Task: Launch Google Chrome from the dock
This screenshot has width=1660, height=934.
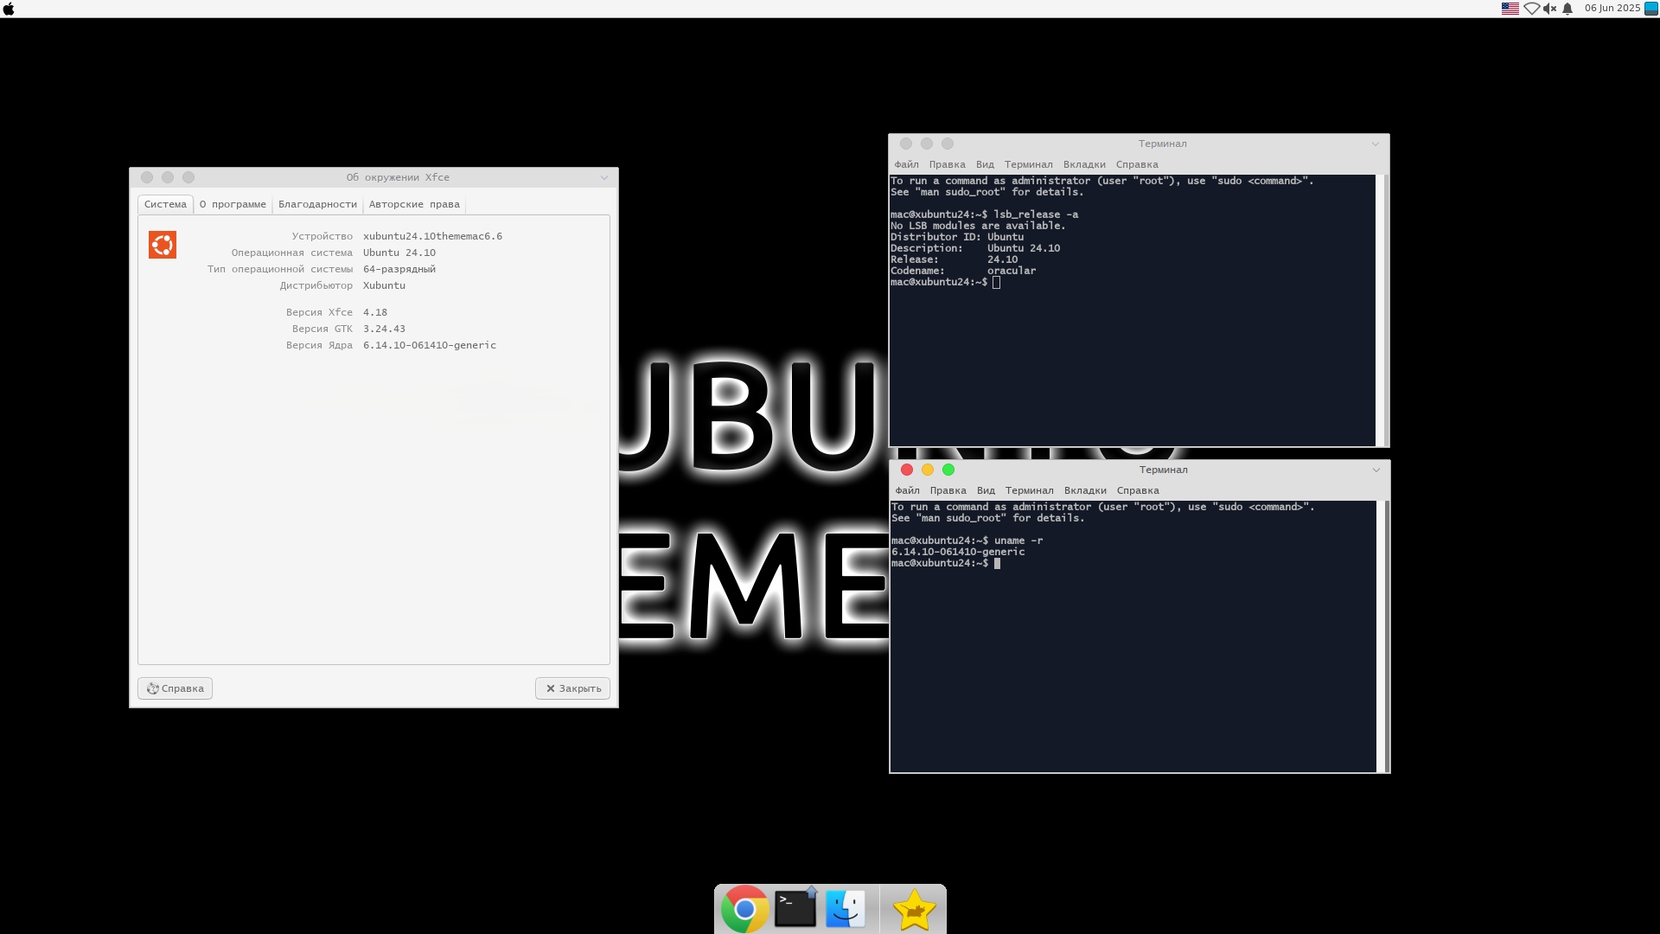Action: click(x=744, y=909)
